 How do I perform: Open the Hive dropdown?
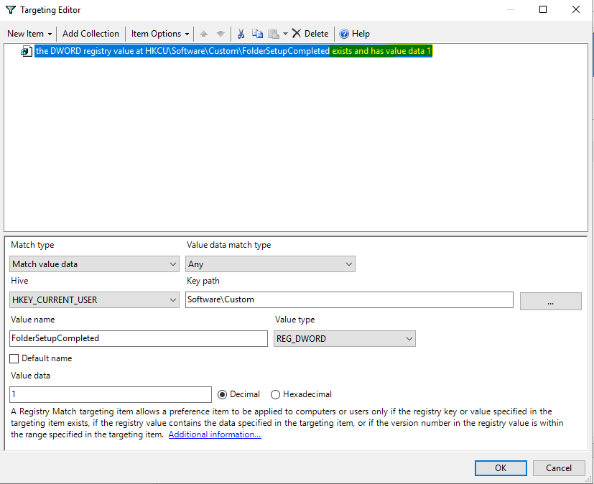tap(94, 299)
